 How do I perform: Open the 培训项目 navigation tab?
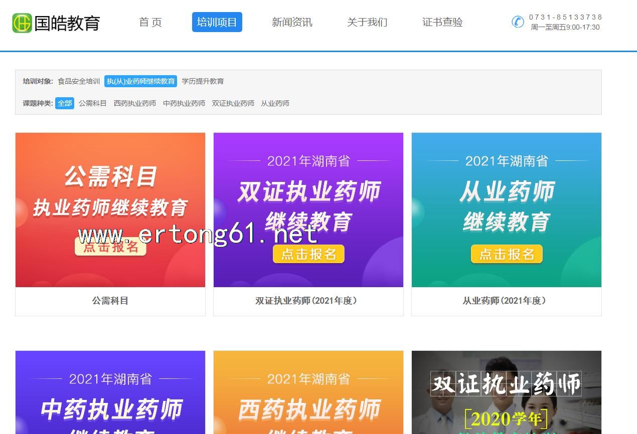(x=217, y=22)
